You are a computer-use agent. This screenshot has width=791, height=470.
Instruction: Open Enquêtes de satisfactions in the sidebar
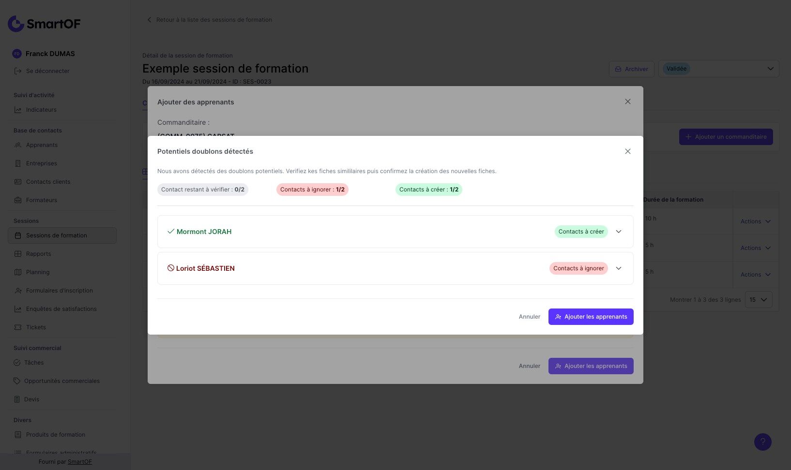[61, 309]
